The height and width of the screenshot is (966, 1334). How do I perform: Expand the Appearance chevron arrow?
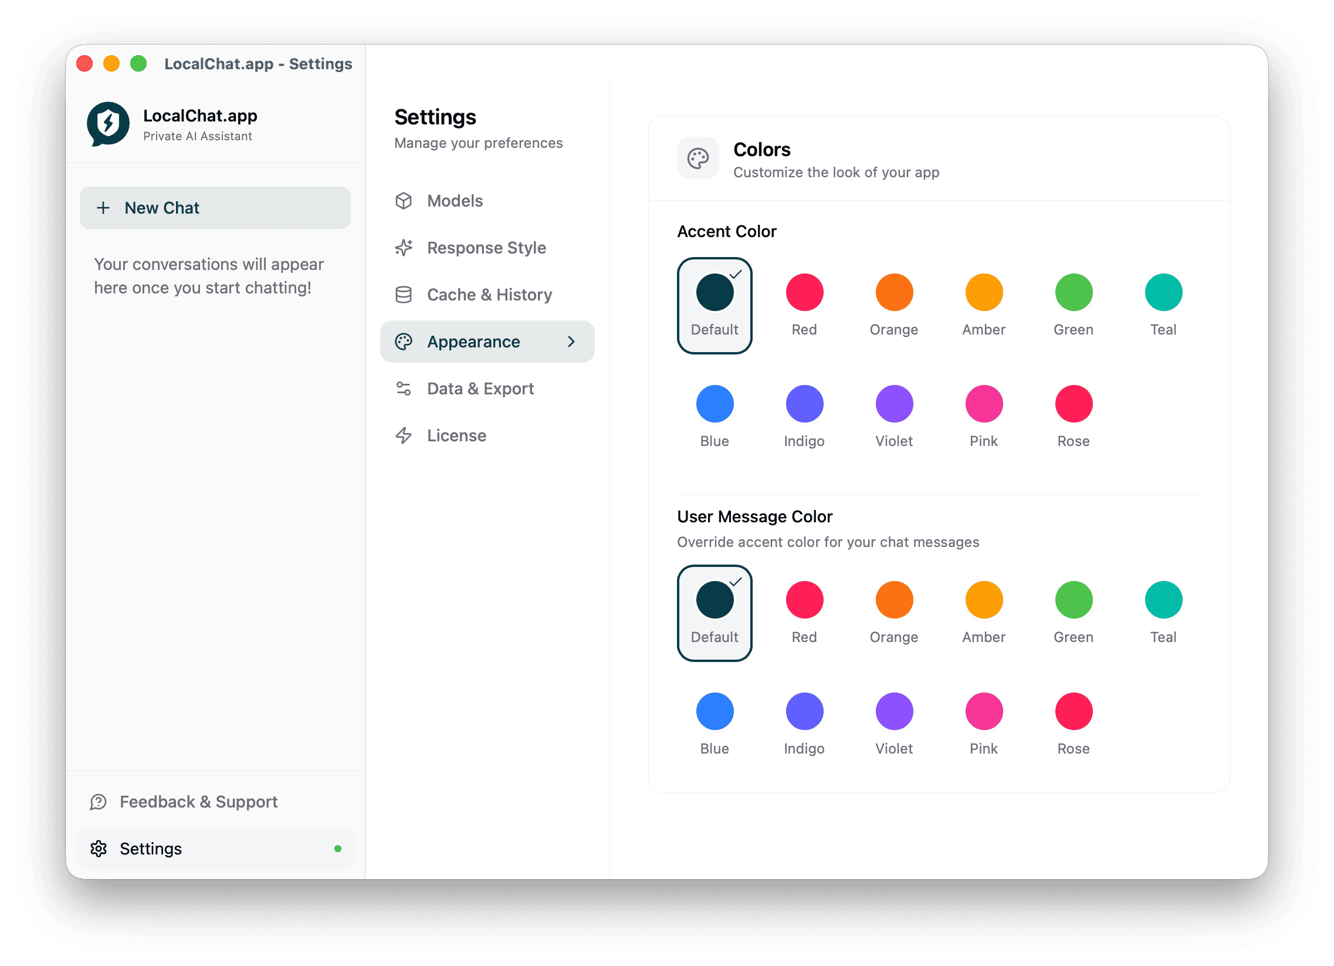tap(571, 342)
